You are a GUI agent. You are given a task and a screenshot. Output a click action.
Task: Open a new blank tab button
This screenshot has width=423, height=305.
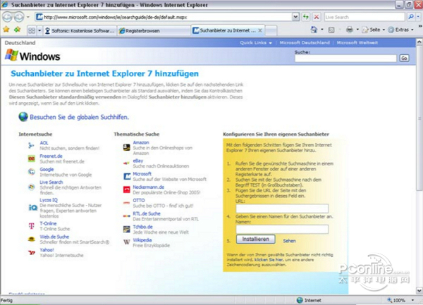(x=271, y=30)
